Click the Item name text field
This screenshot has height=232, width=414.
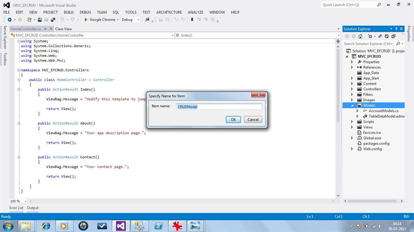point(219,107)
